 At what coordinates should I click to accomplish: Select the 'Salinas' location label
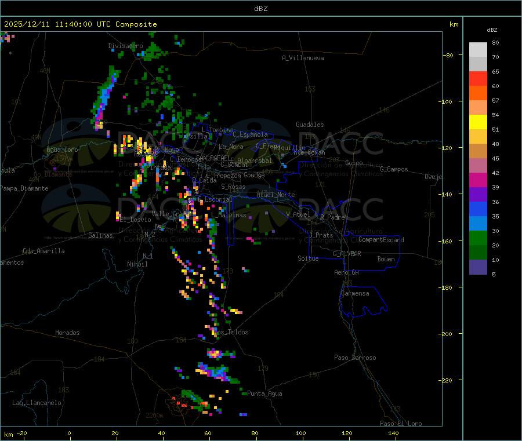click(x=100, y=235)
